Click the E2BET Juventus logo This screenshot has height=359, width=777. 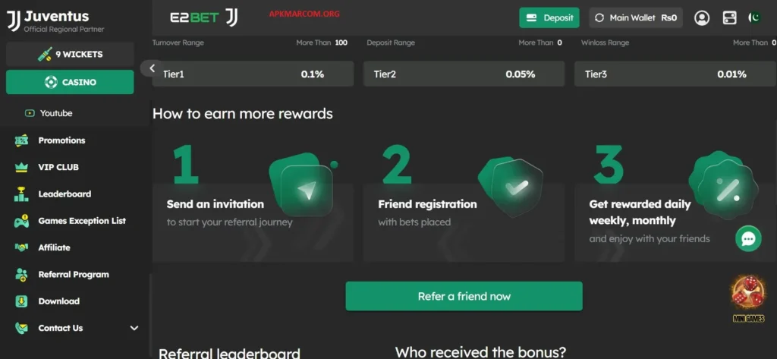pos(203,17)
